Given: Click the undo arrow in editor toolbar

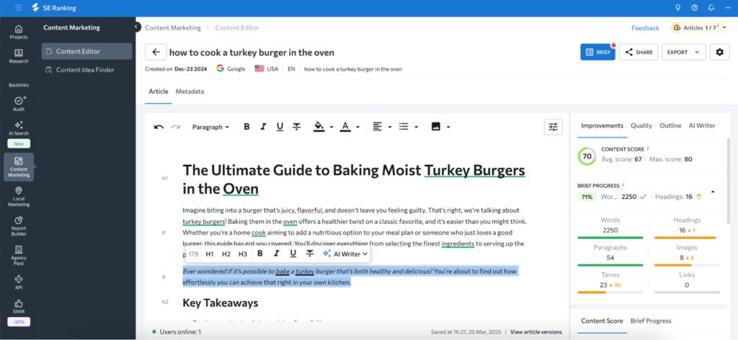Looking at the screenshot, I should click(x=159, y=127).
